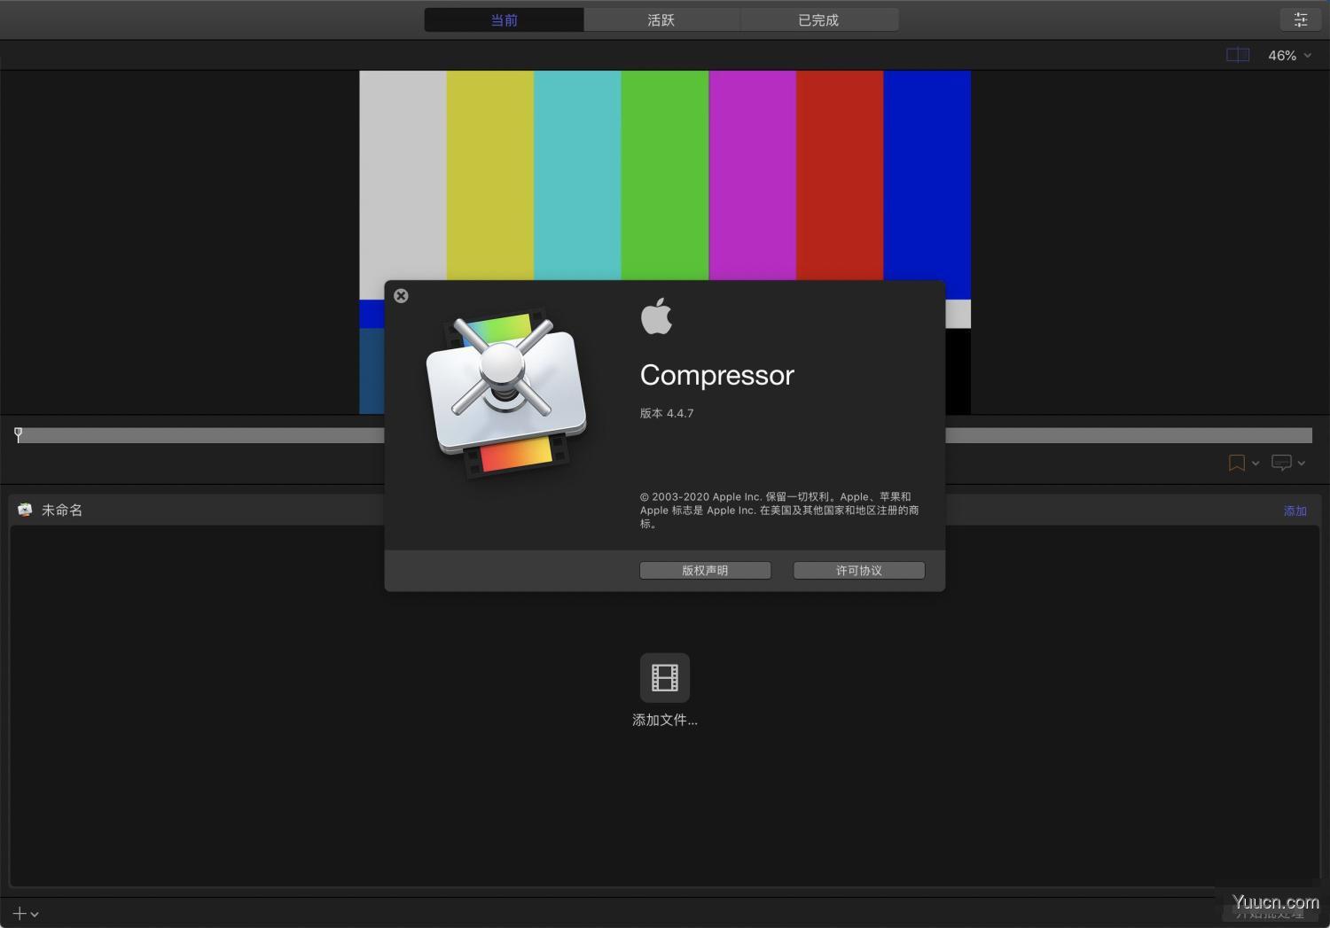Click the version 4.4.7 text

click(x=667, y=413)
